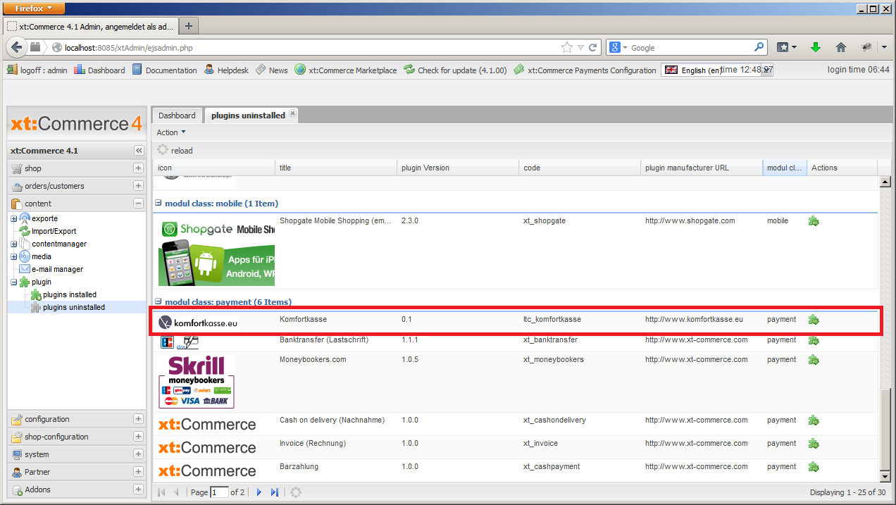Expand Addons accordion section
Image resolution: width=896 pixels, height=505 pixels.
(138, 490)
